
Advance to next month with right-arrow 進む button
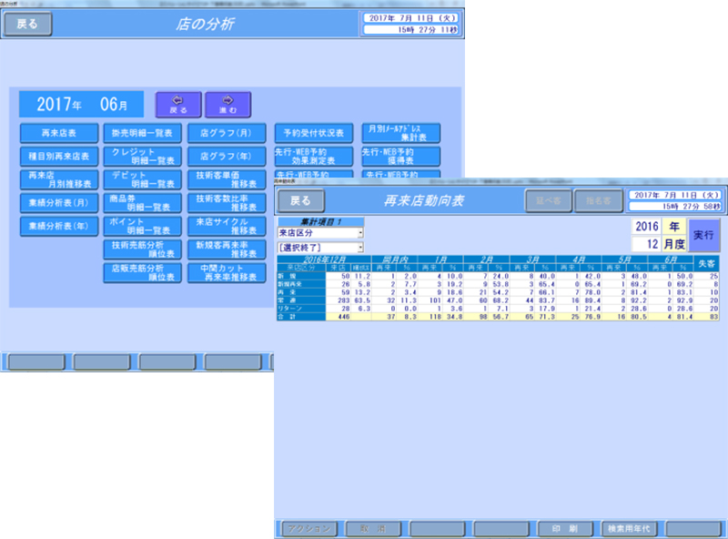tap(228, 105)
